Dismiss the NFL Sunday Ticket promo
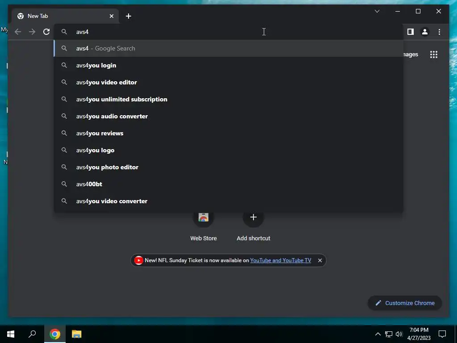The image size is (457, 343). pos(320,260)
